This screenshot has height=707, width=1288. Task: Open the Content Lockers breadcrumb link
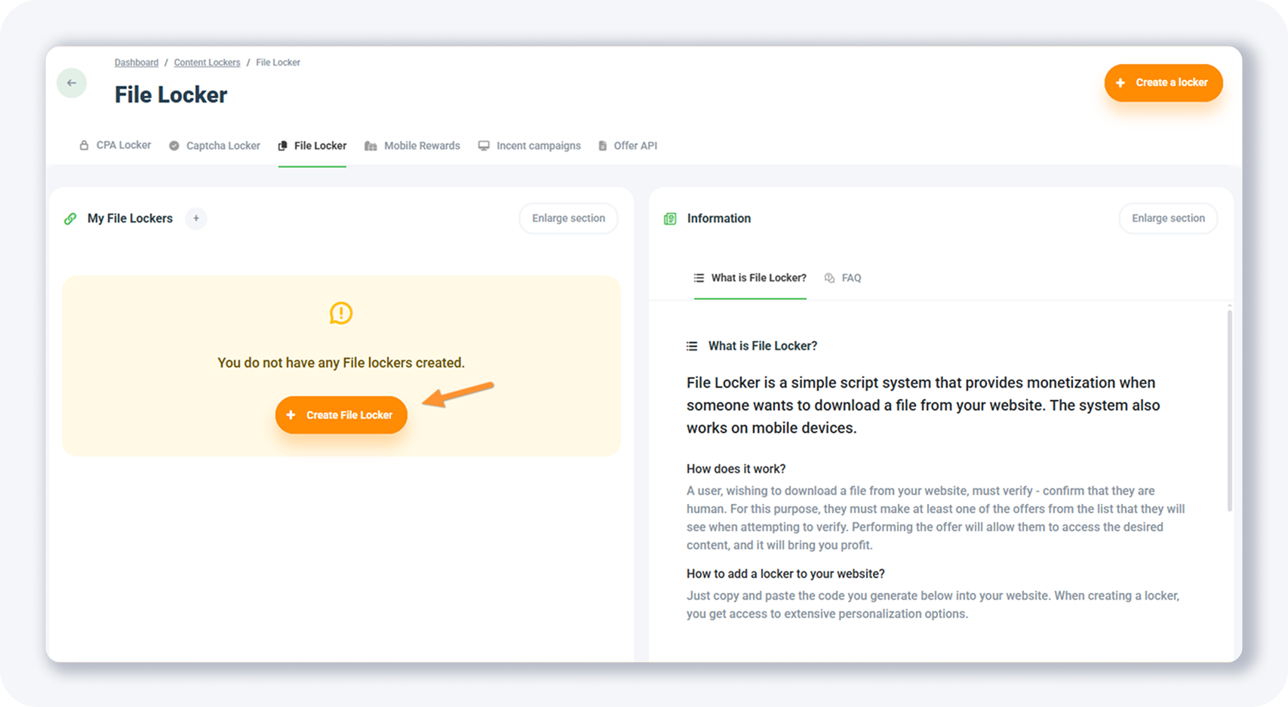207,63
